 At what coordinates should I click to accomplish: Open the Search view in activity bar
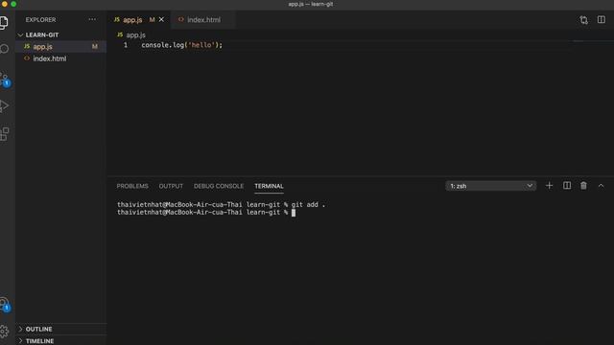(4, 49)
